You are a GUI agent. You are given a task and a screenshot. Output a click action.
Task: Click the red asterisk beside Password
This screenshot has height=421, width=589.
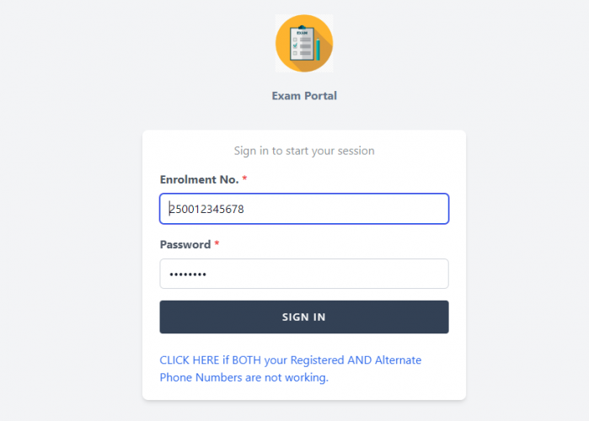[x=217, y=244]
